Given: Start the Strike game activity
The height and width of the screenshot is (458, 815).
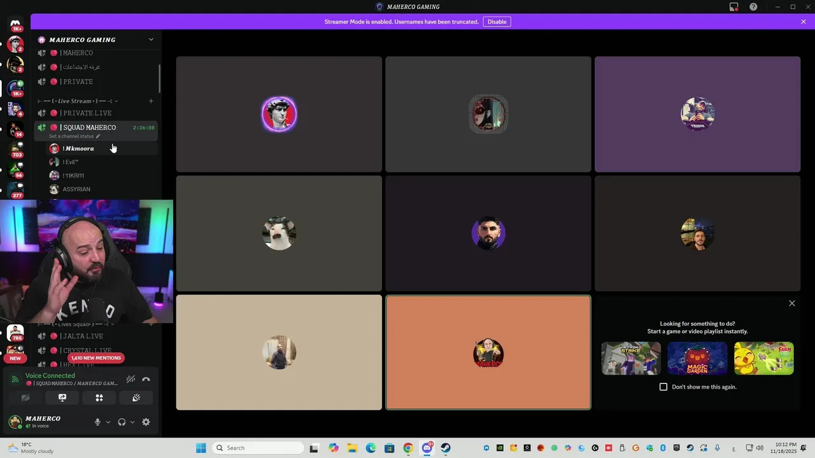Looking at the screenshot, I should point(631,358).
